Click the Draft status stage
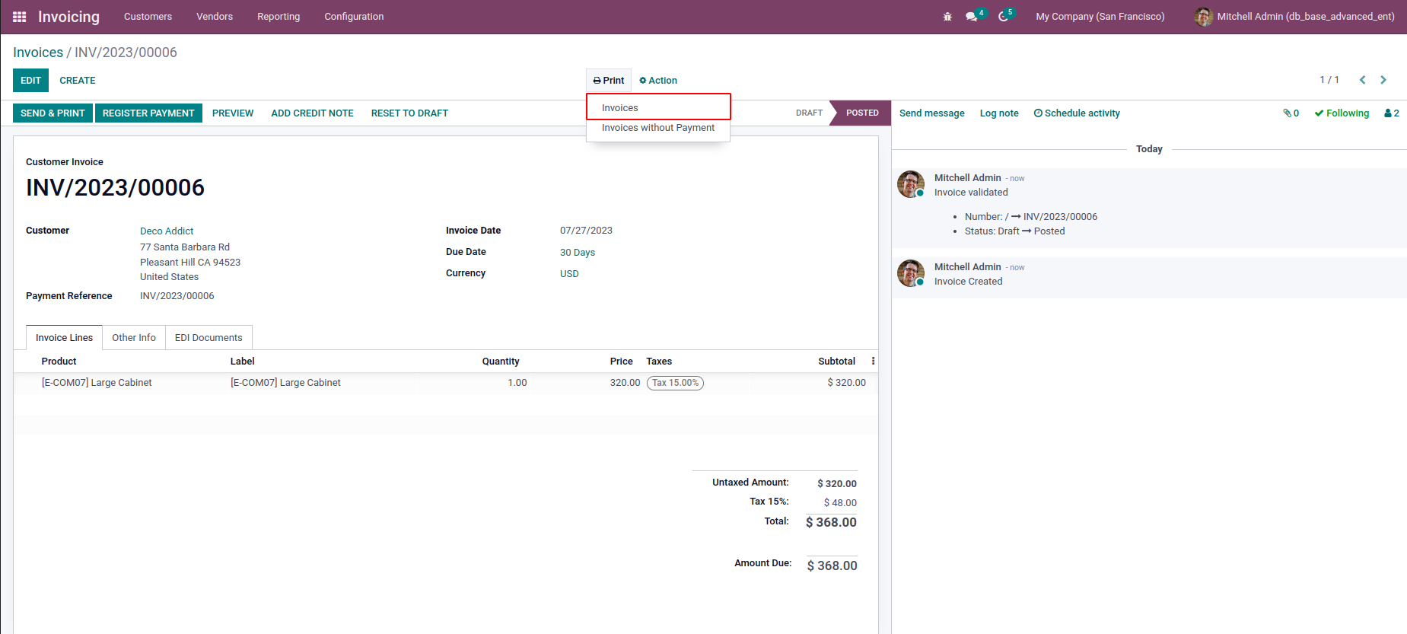Viewport: 1407px width, 634px height. pos(809,113)
